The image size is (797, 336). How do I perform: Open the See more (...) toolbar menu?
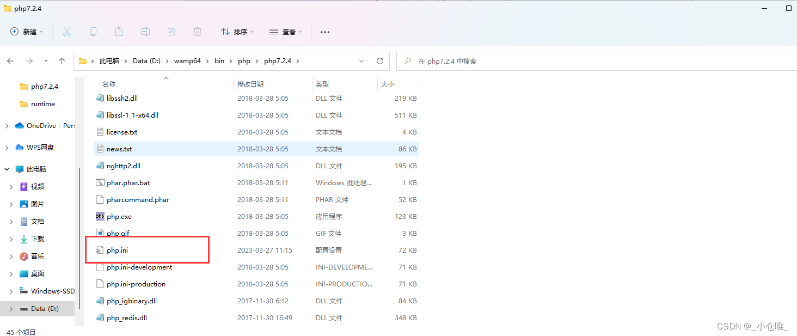pos(324,32)
